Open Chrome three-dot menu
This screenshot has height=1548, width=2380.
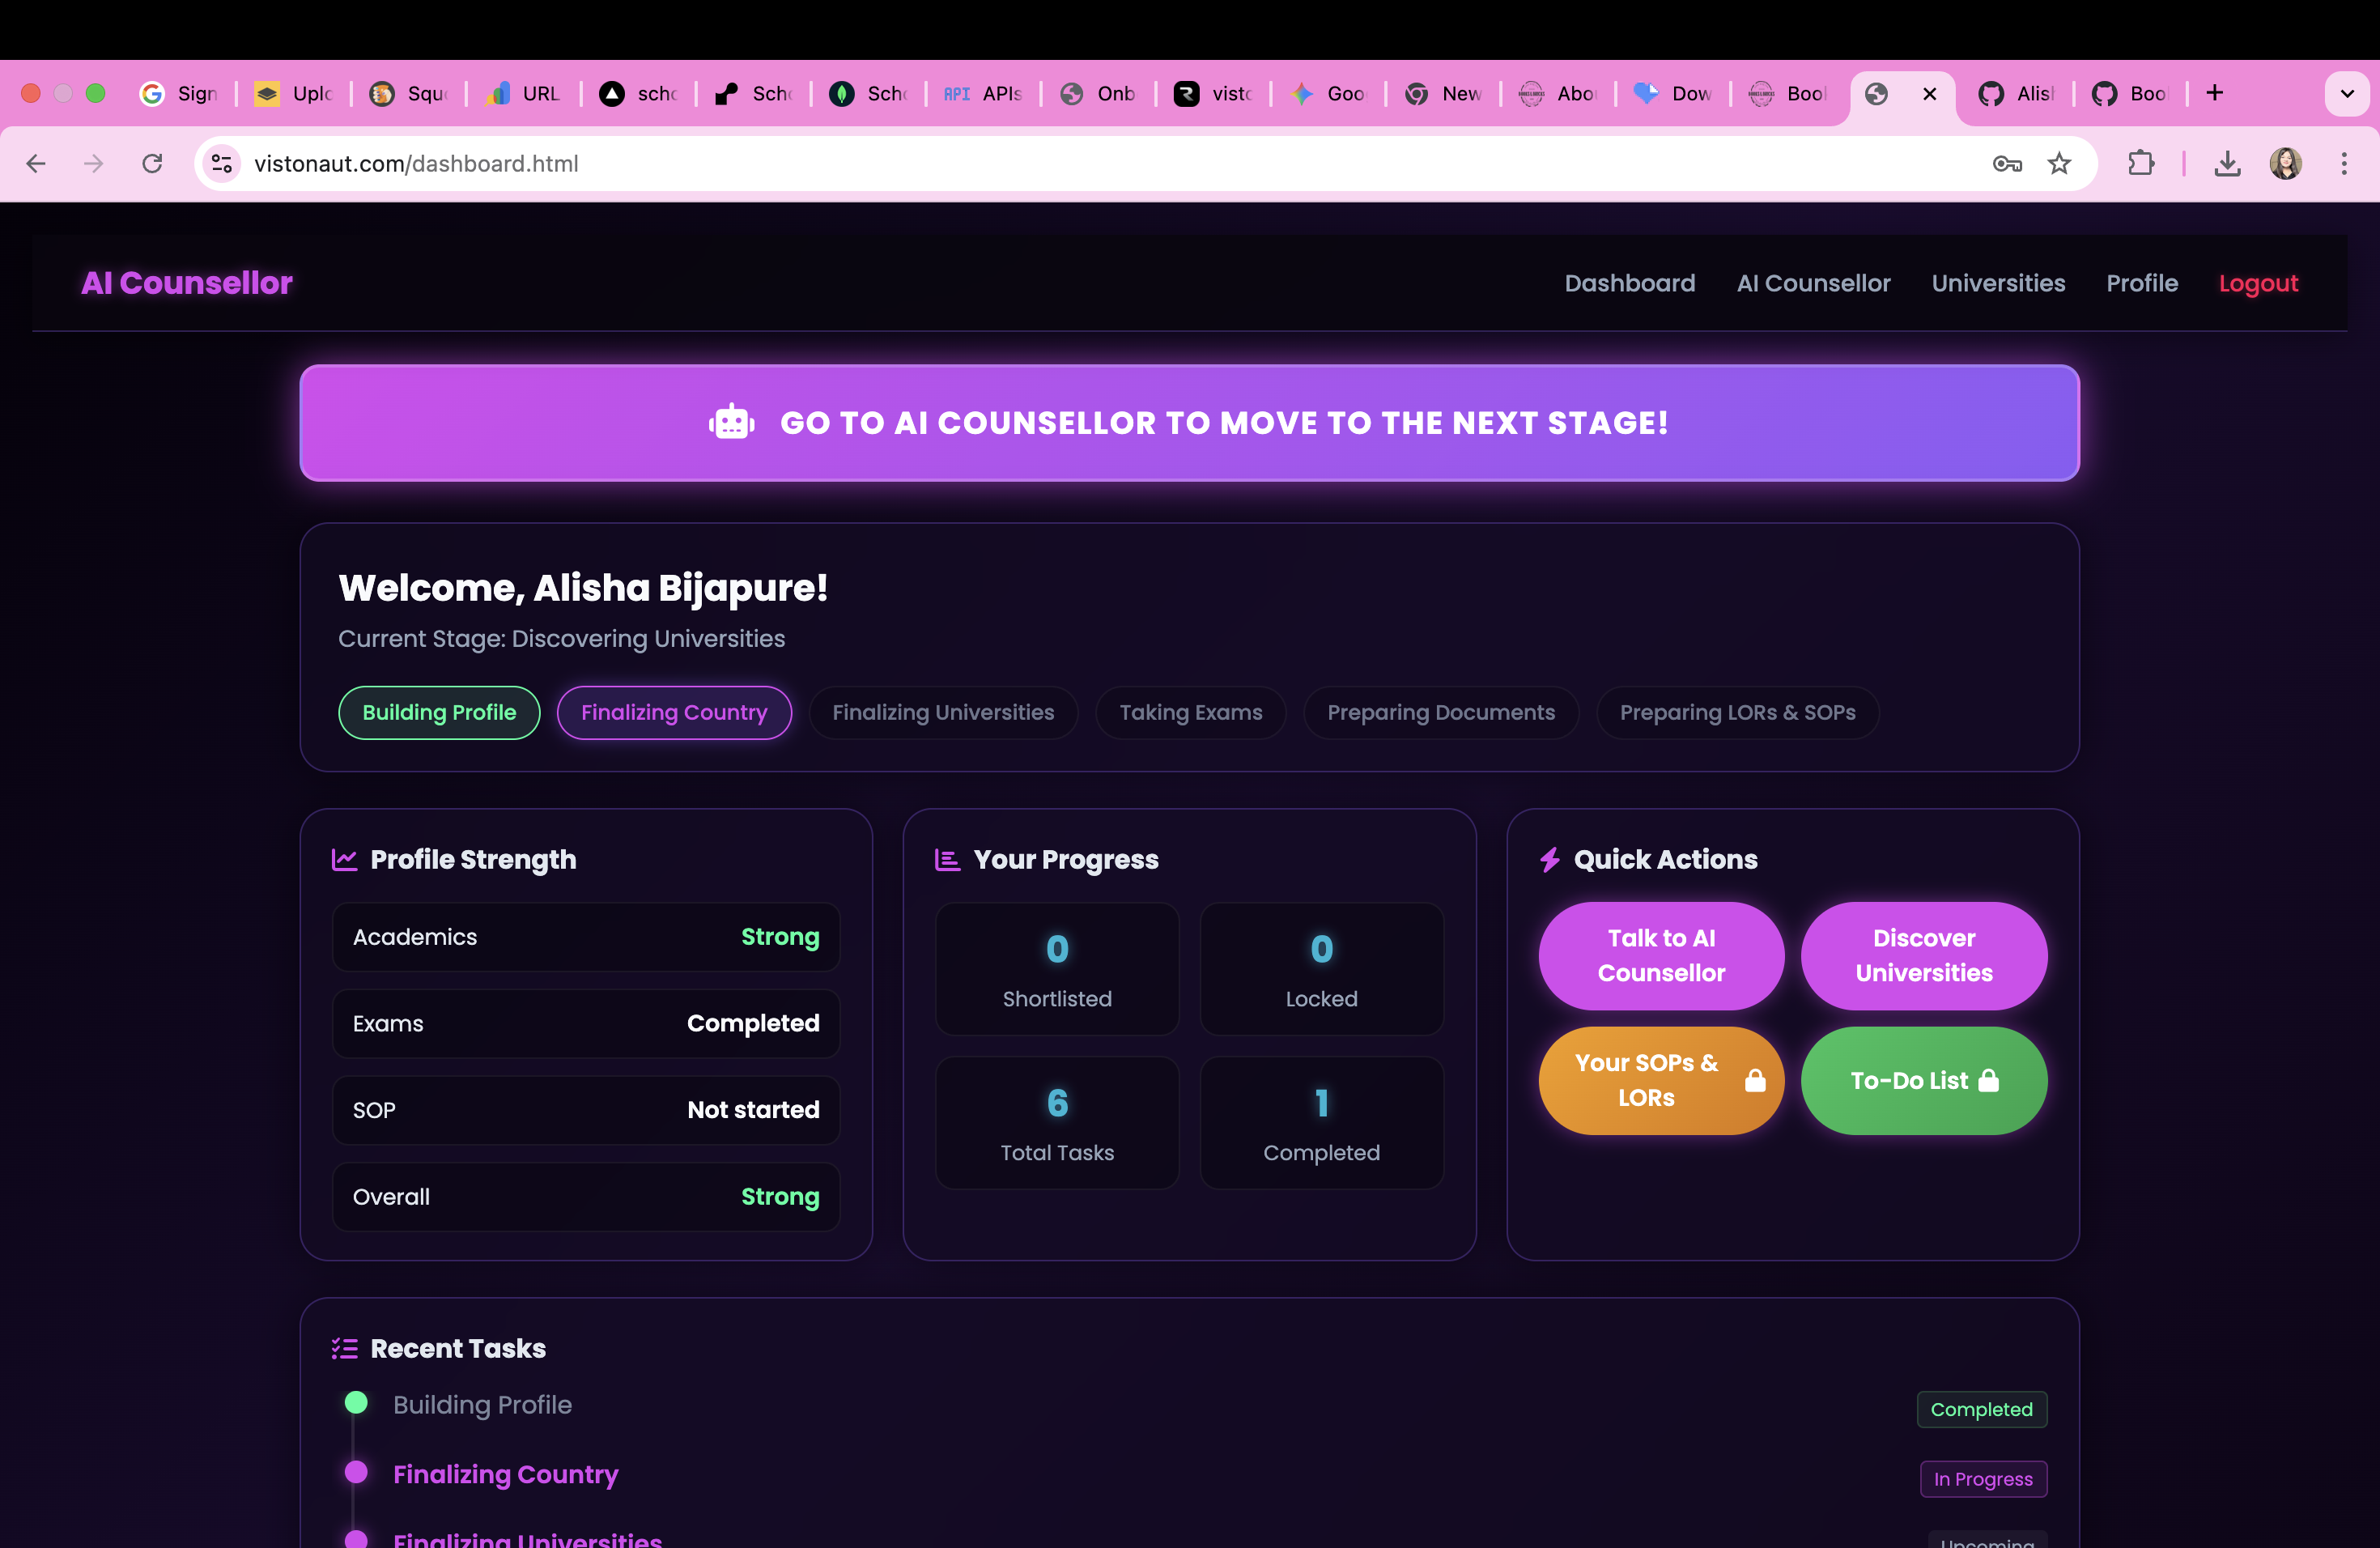coord(2344,163)
